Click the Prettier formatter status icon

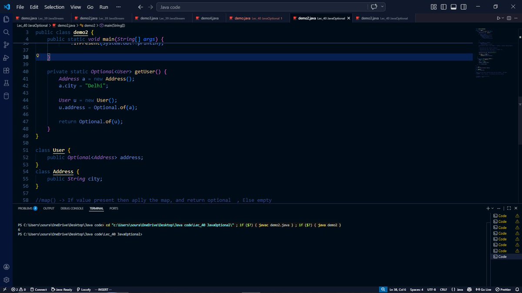(x=503, y=289)
